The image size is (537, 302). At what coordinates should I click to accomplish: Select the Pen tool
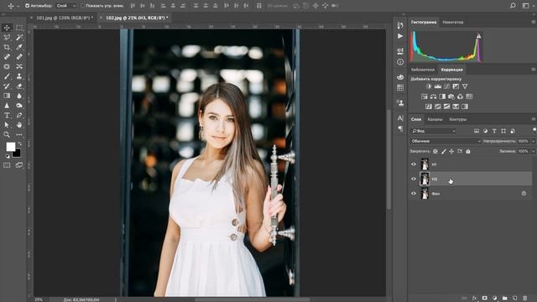coord(19,116)
